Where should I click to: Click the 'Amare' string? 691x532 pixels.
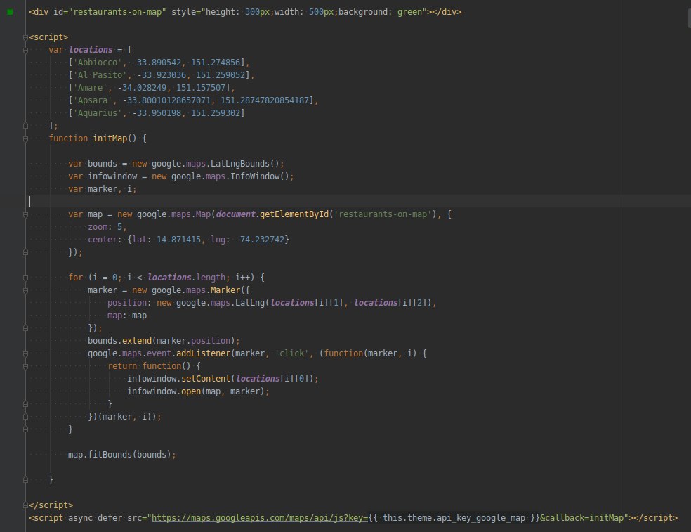91,88
